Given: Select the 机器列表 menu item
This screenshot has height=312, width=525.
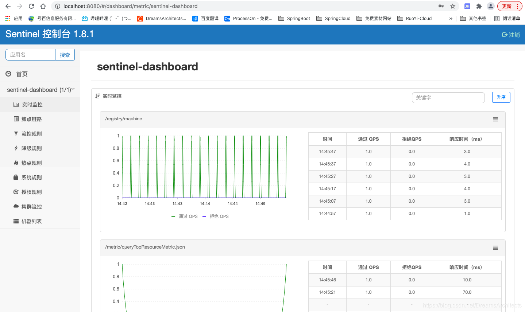Looking at the screenshot, I should pos(40,221).
